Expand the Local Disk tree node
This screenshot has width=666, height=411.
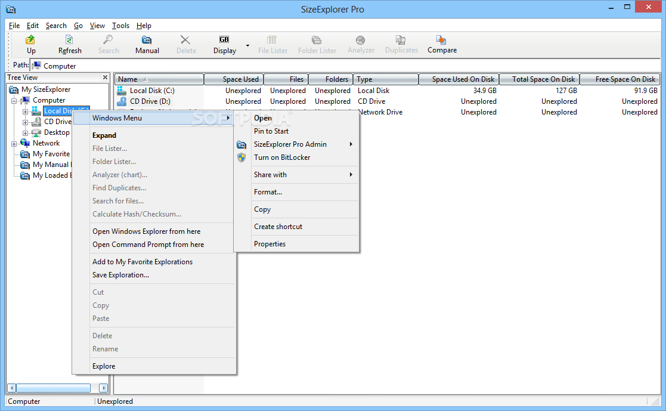pyautogui.click(x=25, y=112)
